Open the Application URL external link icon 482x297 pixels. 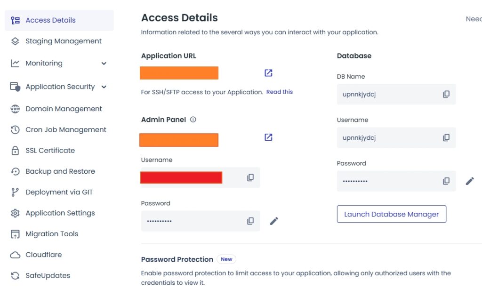tap(268, 73)
